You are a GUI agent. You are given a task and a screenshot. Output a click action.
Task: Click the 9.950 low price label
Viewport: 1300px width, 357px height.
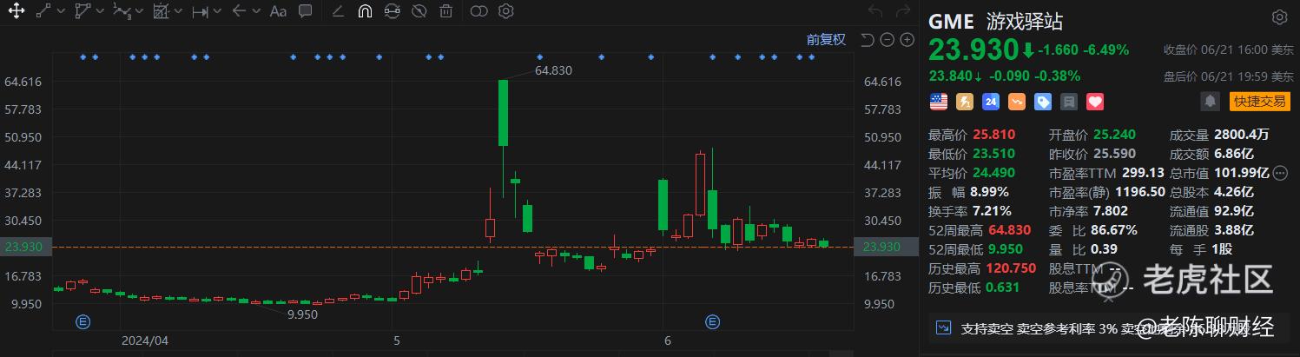tap(303, 315)
